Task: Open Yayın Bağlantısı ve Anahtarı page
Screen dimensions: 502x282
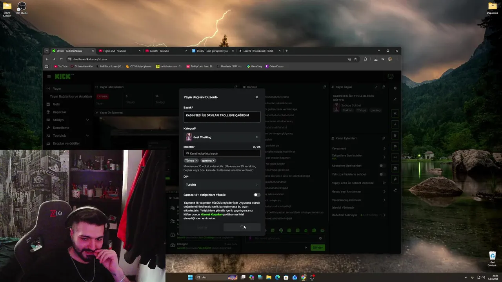Action: [71, 96]
